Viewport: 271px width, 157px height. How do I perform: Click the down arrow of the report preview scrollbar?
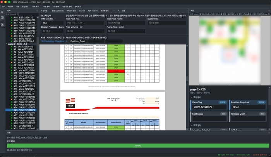pyautogui.click(x=187, y=129)
